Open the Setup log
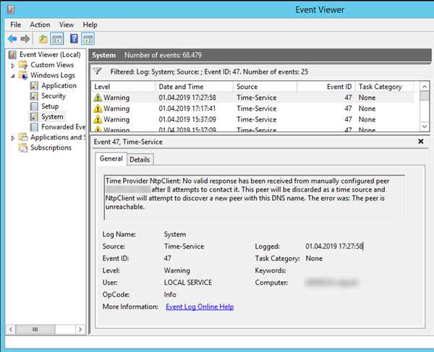Image resolution: width=434 pixels, height=352 pixels. (x=50, y=106)
